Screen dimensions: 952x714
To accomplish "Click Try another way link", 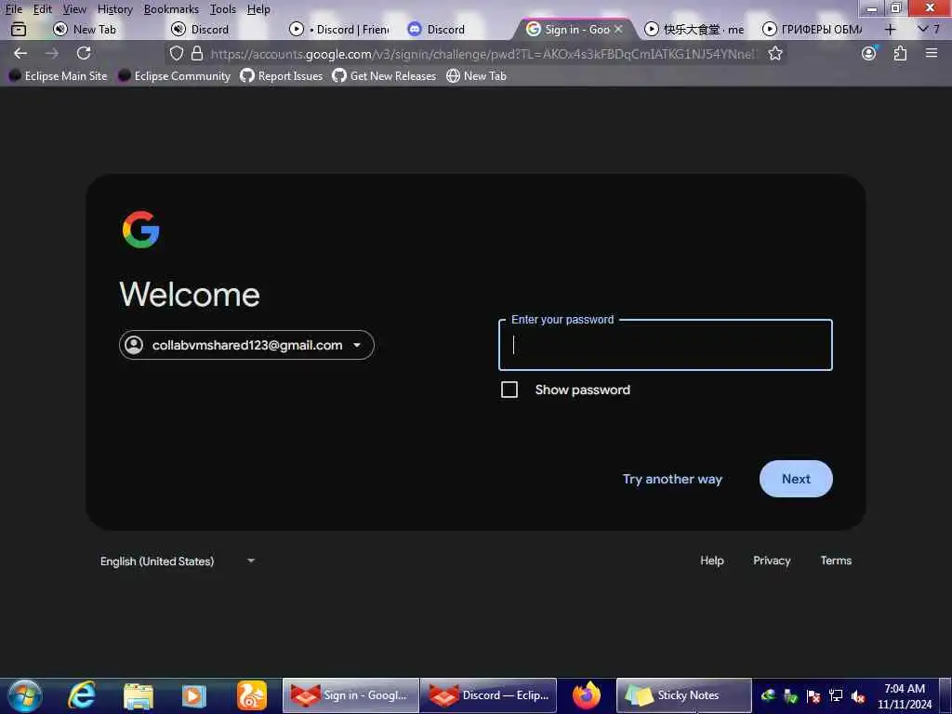I will pyautogui.click(x=672, y=479).
